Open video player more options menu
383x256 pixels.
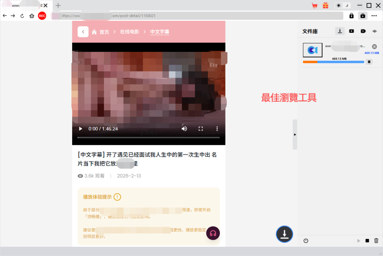pyautogui.click(x=217, y=129)
